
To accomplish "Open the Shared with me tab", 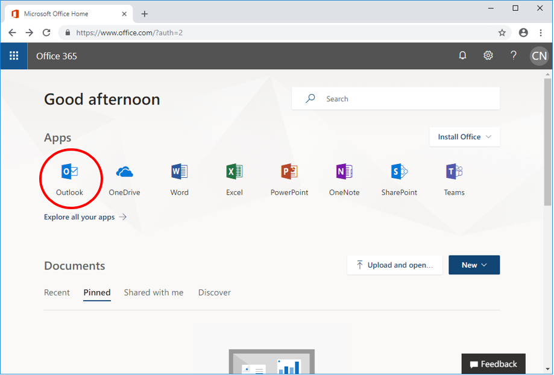I will coord(154,292).
